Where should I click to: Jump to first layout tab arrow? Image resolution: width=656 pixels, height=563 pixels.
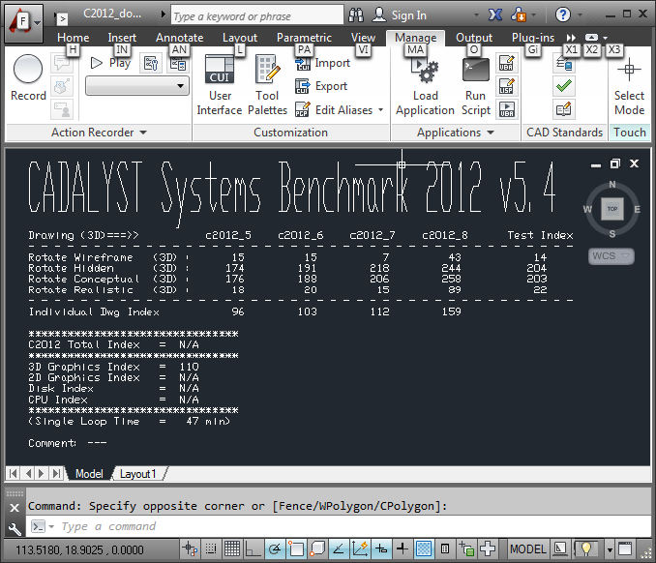tap(13, 473)
